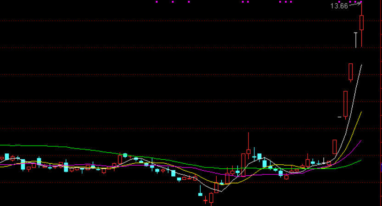The width and height of the screenshot is (382, 206).
Task: Click the yellow moving average line end
Action: pos(361,113)
